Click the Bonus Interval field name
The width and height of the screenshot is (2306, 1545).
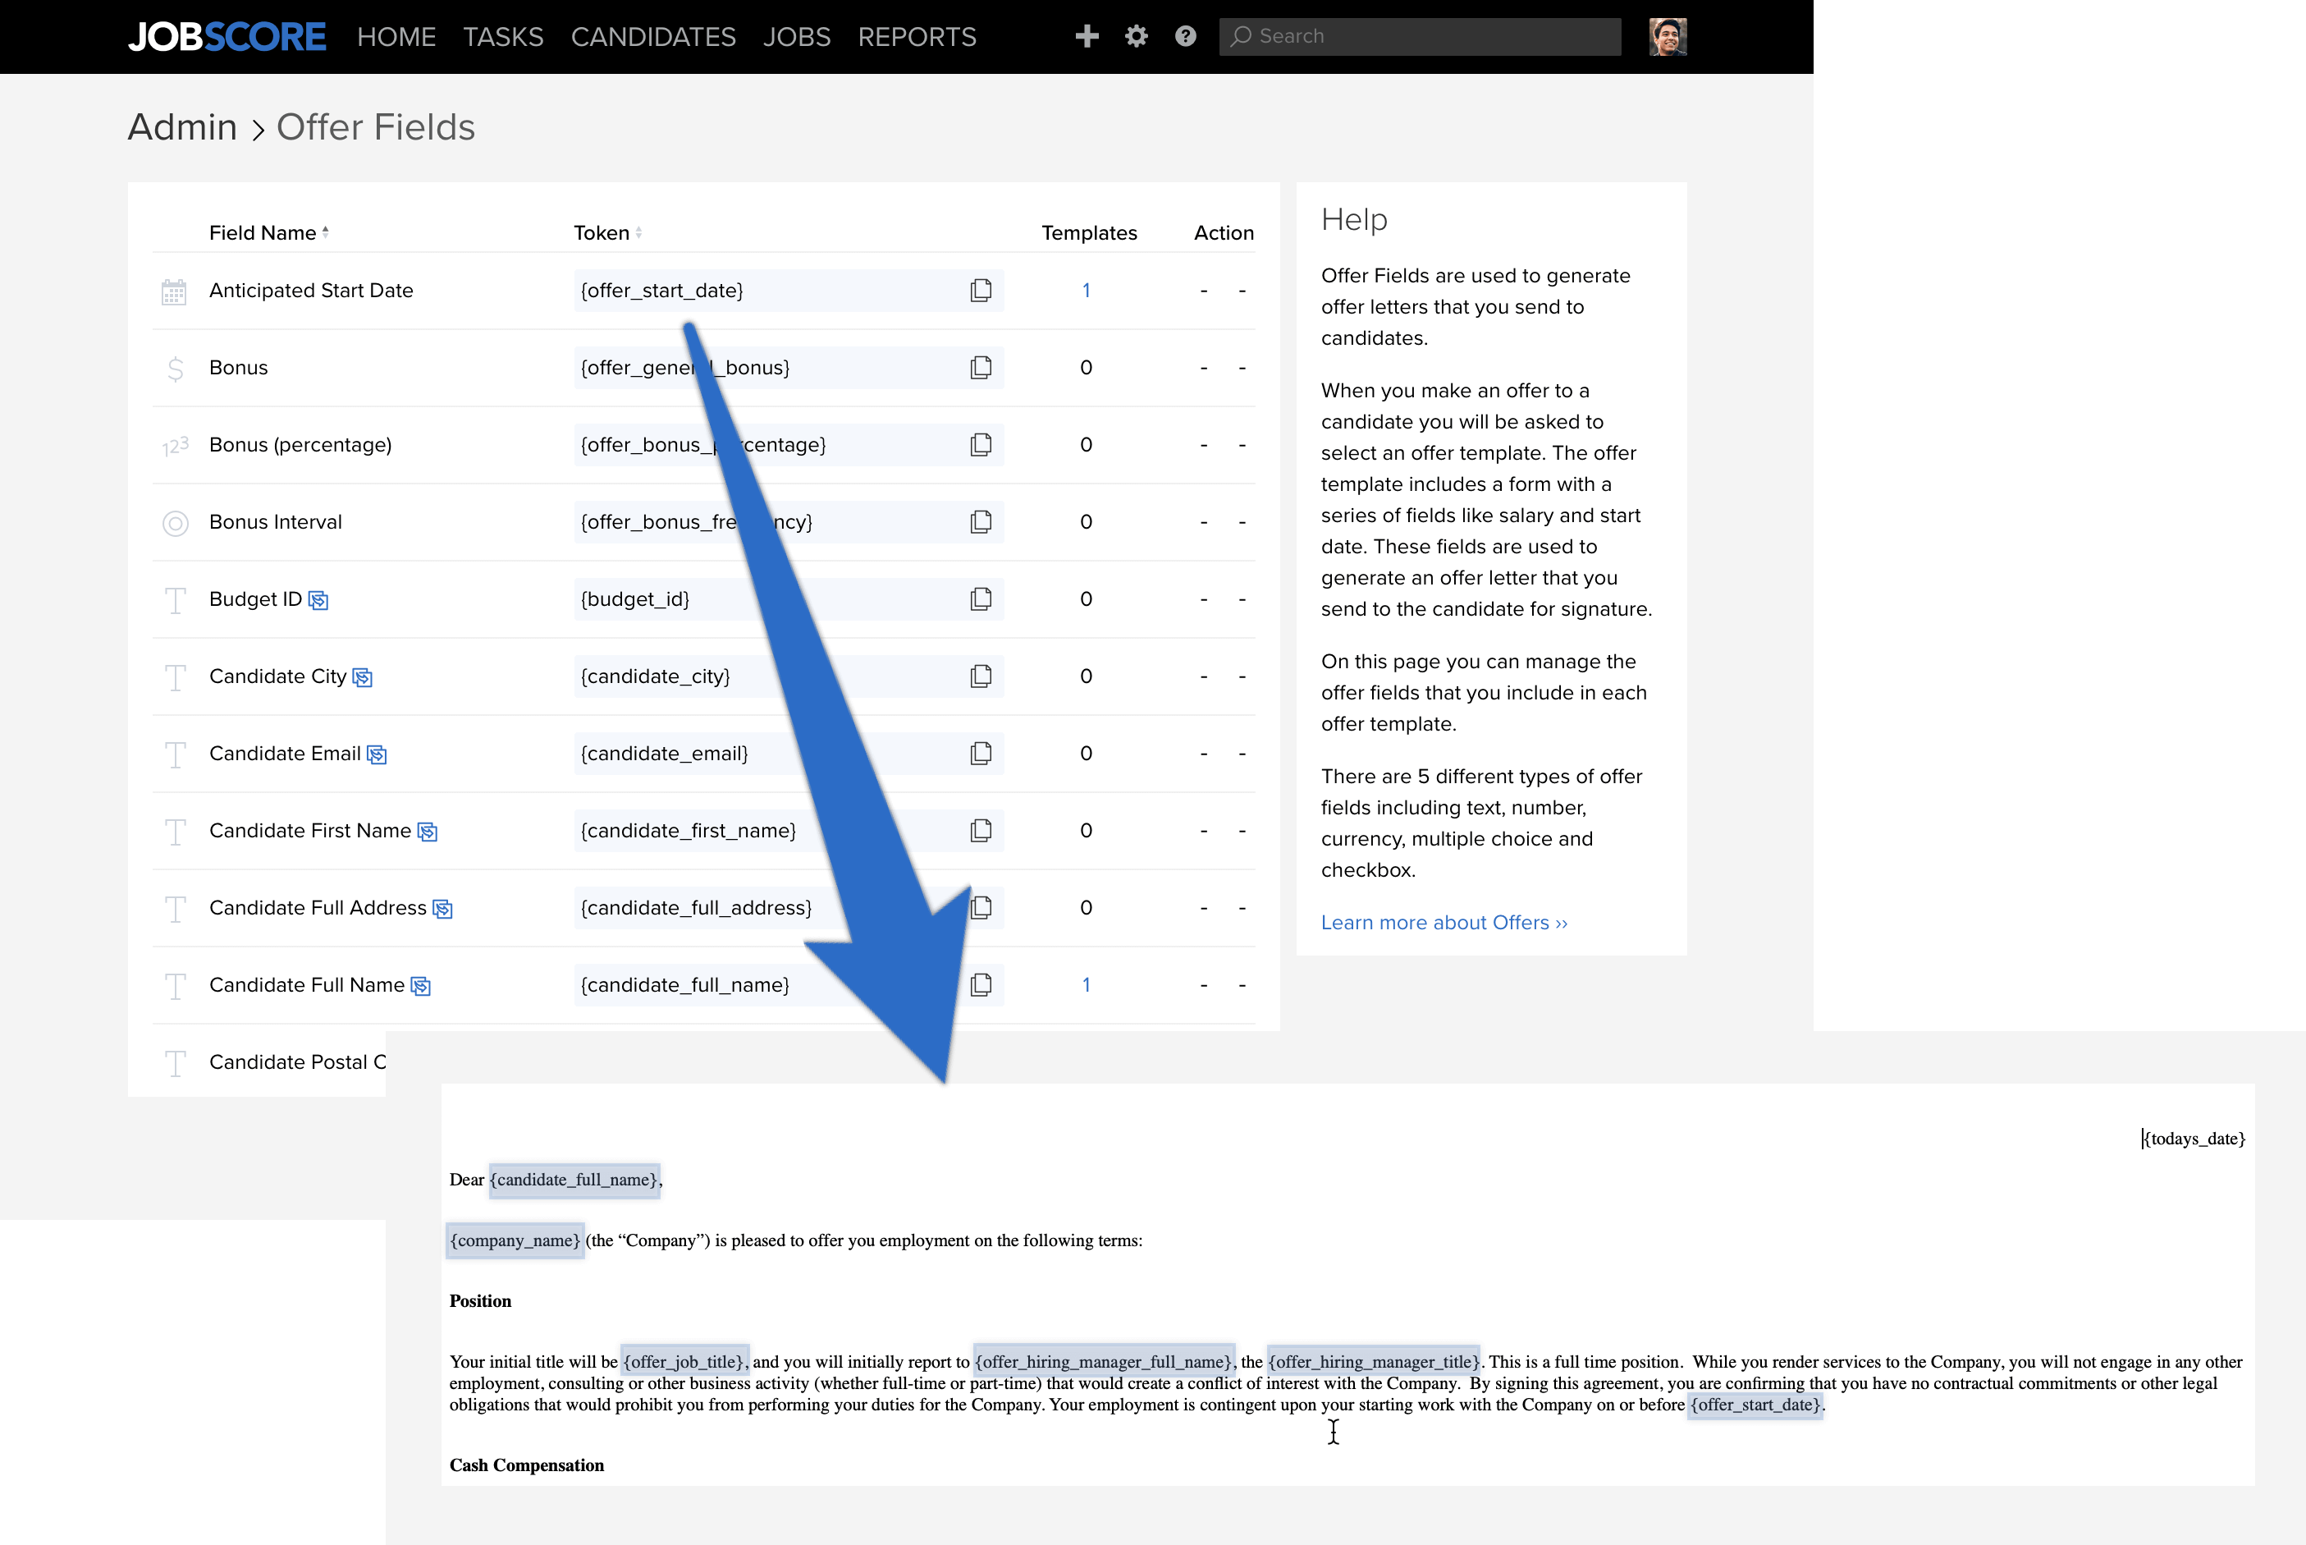pos(276,521)
